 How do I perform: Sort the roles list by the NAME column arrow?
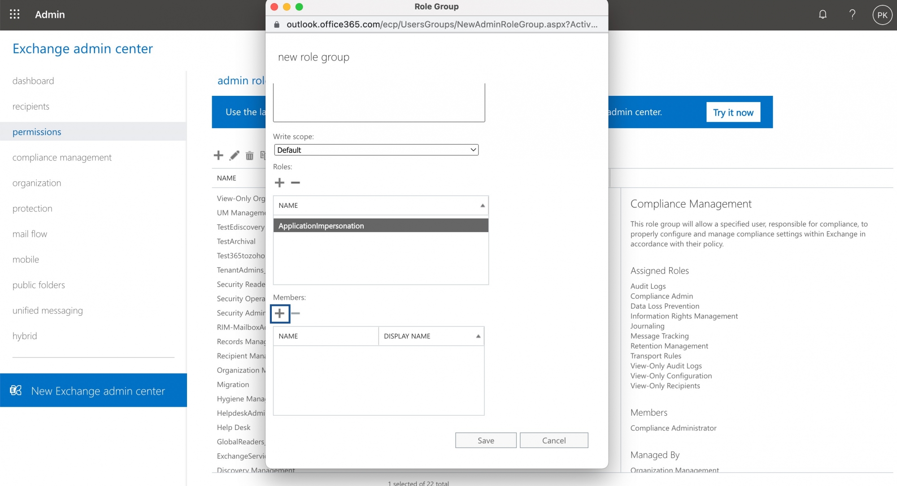coord(483,206)
